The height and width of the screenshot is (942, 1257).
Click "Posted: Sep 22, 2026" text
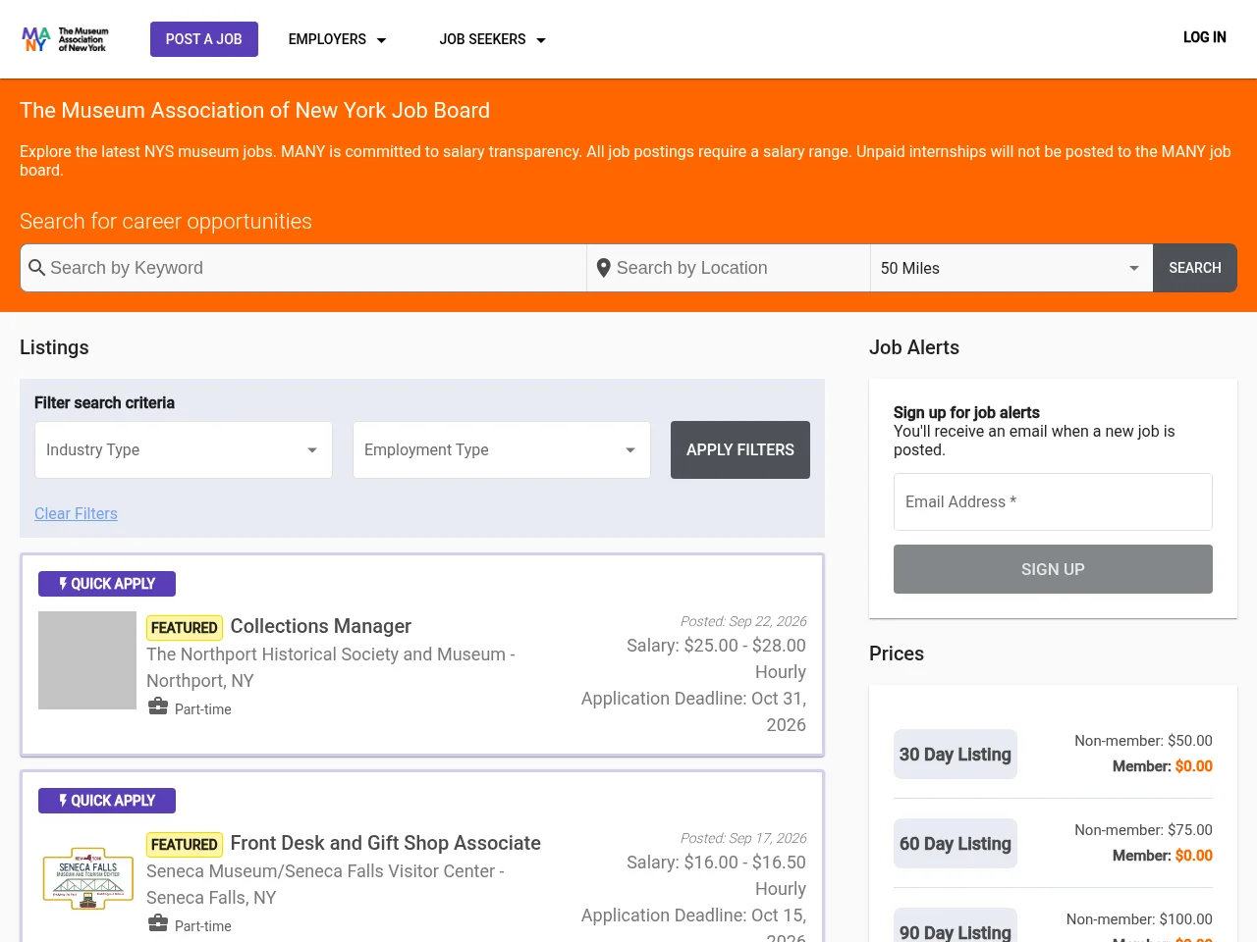pos(743,621)
